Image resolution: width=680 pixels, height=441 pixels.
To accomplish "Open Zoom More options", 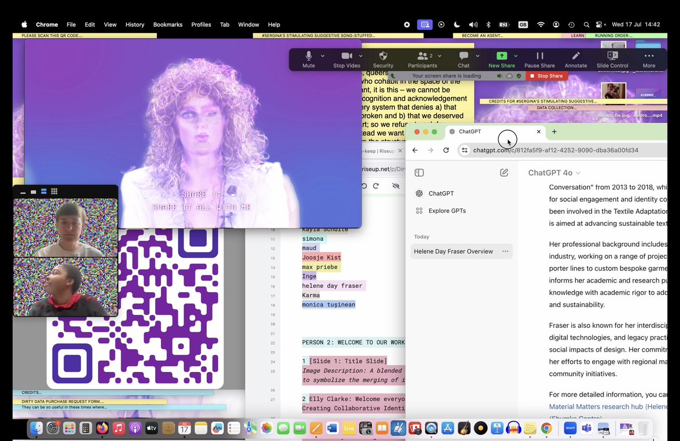I will click(649, 59).
